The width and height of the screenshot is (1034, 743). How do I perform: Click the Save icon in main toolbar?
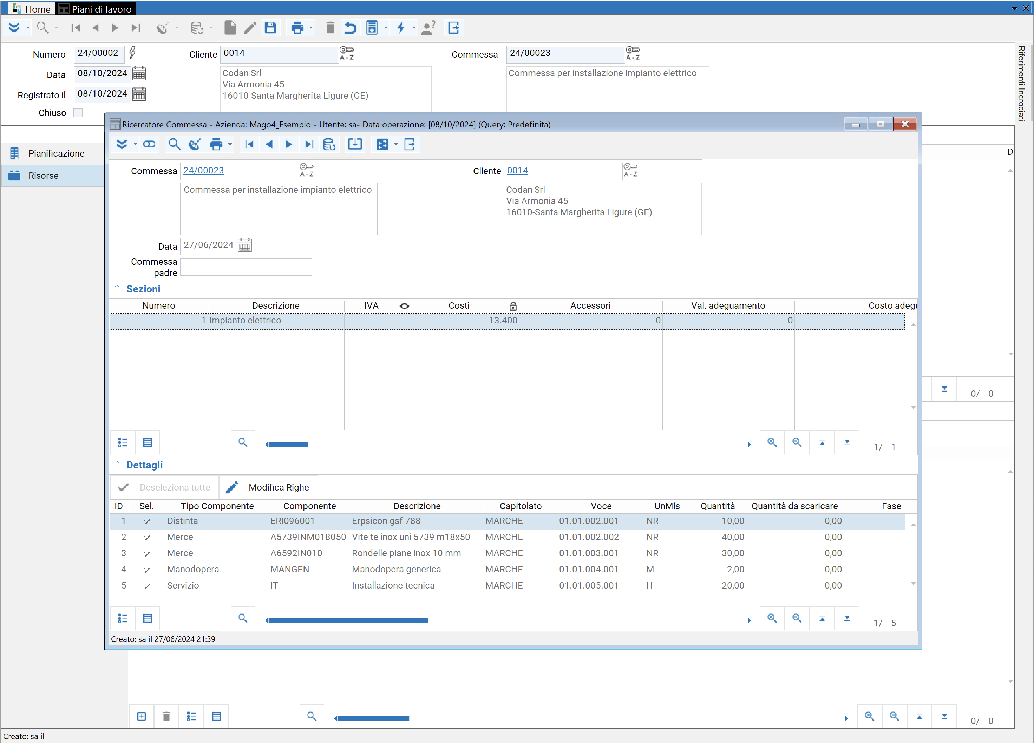coord(270,28)
